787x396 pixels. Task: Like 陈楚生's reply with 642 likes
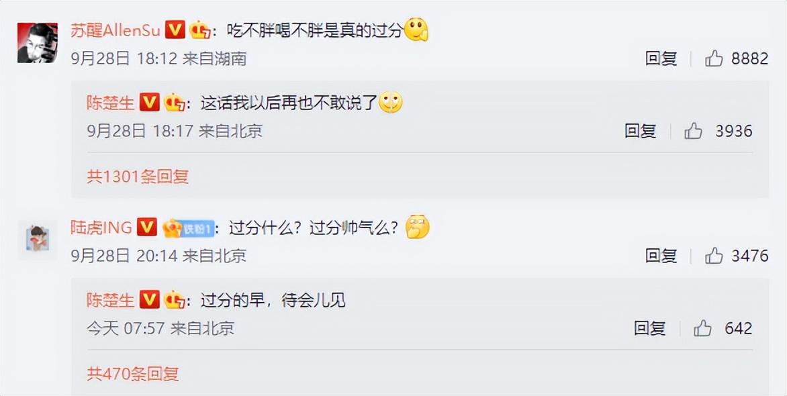(702, 328)
